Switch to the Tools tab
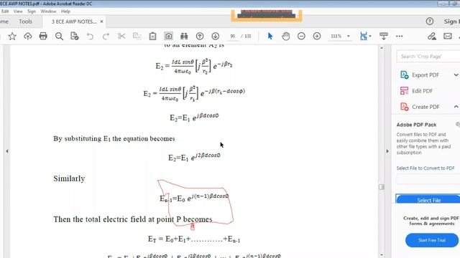This screenshot has height=258, width=460. point(26,21)
